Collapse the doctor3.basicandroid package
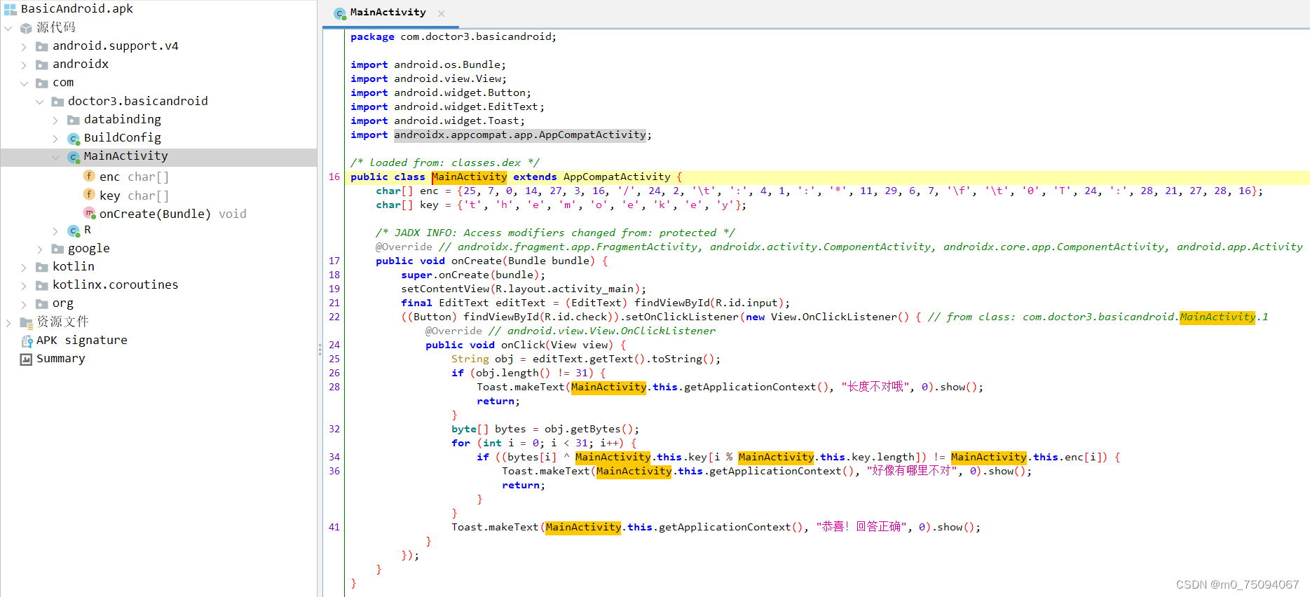 [x=40, y=102]
